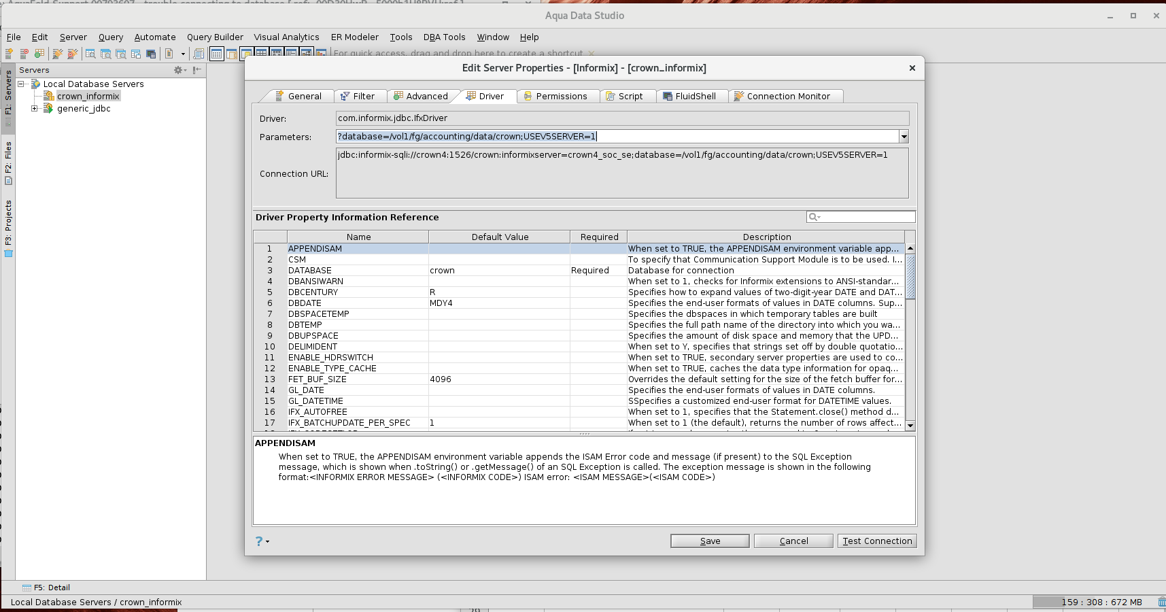The width and height of the screenshot is (1166, 612).
Task: Sort properties by the Name column header
Action: 358,237
